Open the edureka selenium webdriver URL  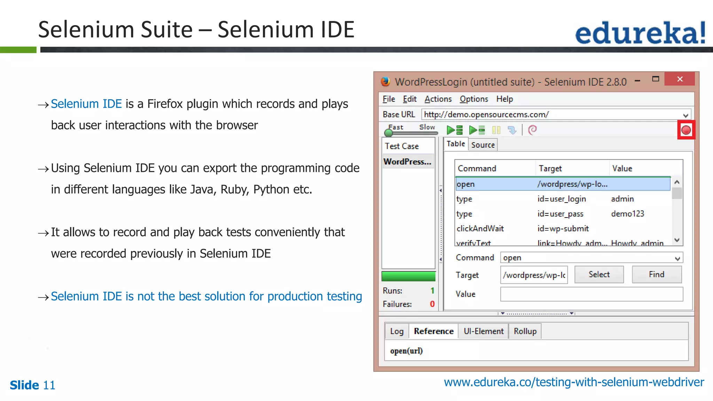574,382
